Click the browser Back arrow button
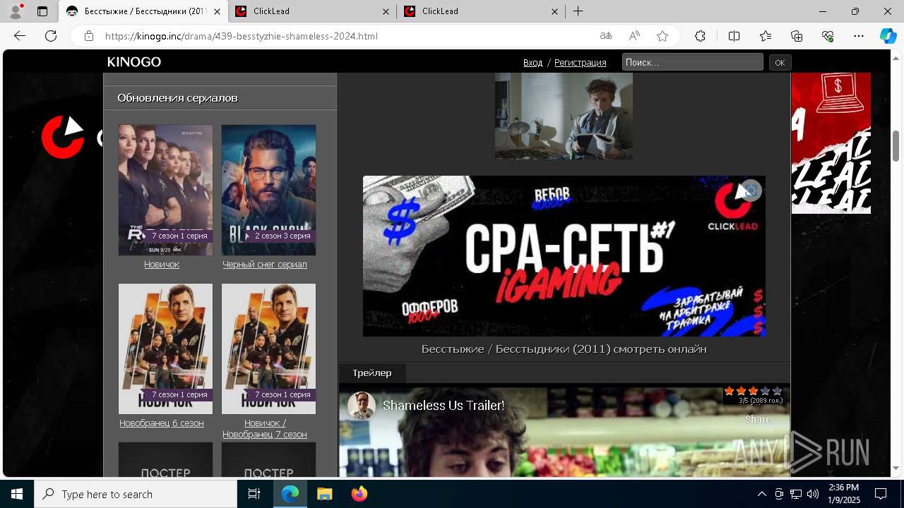This screenshot has width=904, height=508. pos(20,36)
